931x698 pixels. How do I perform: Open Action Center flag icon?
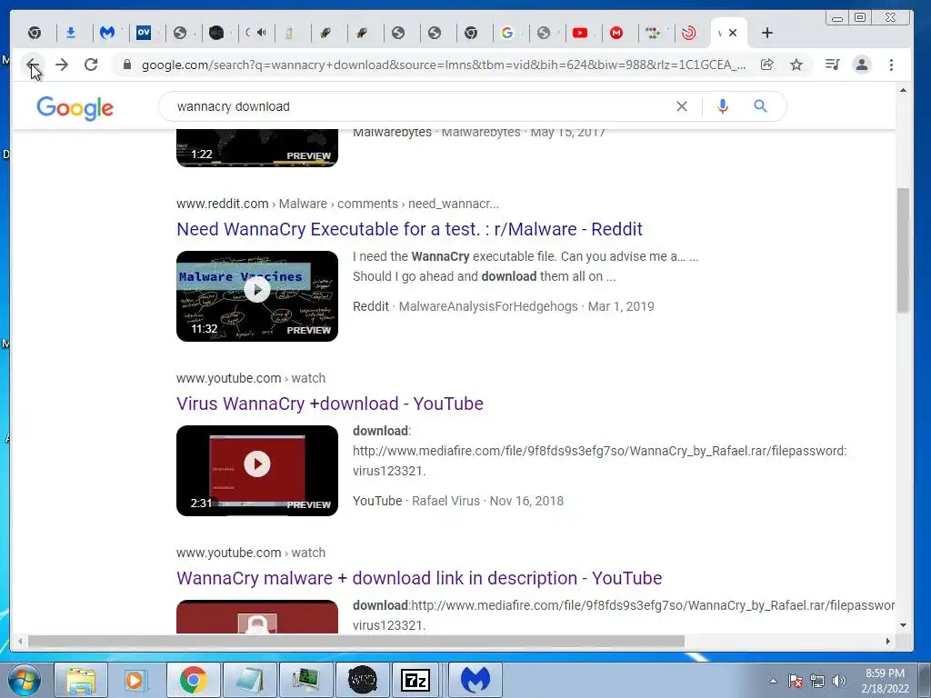pyautogui.click(x=796, y=682)
